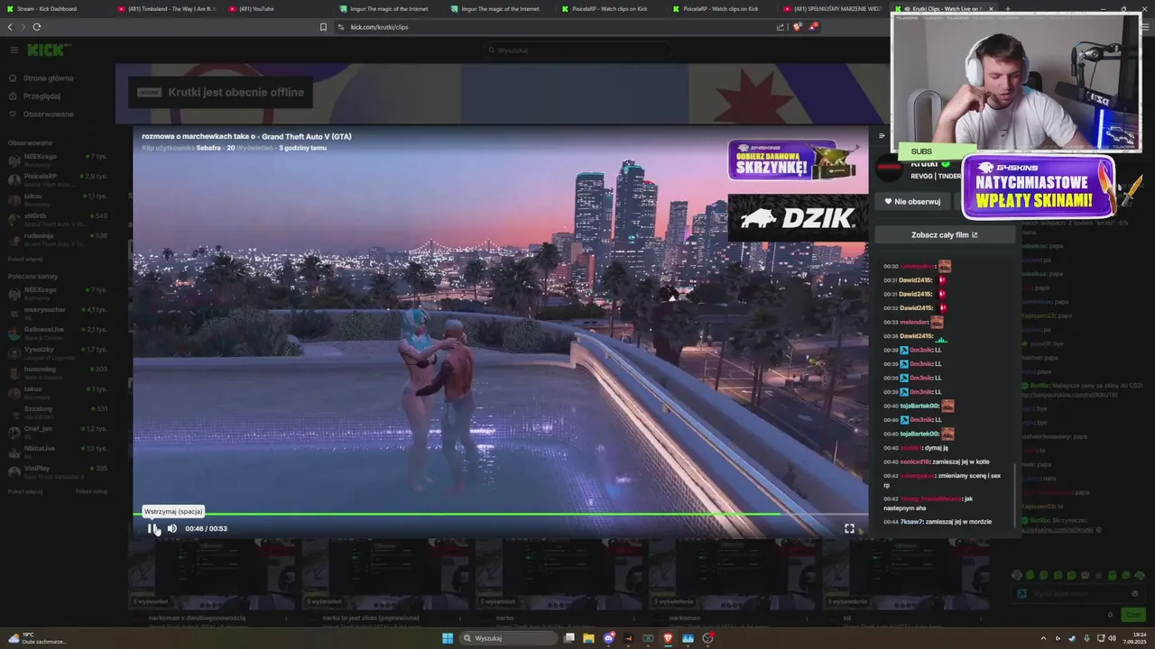The image size is (1155, 649).
Task: Open the Brave Shields lion icon
Action: [797, 27]
